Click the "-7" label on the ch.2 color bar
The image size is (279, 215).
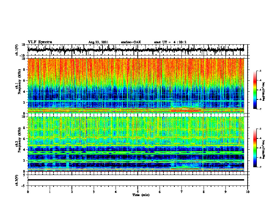260,167
